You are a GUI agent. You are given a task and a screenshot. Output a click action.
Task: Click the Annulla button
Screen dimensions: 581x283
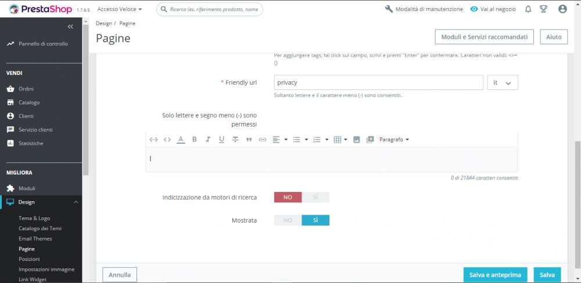click(x=120, y=275)
